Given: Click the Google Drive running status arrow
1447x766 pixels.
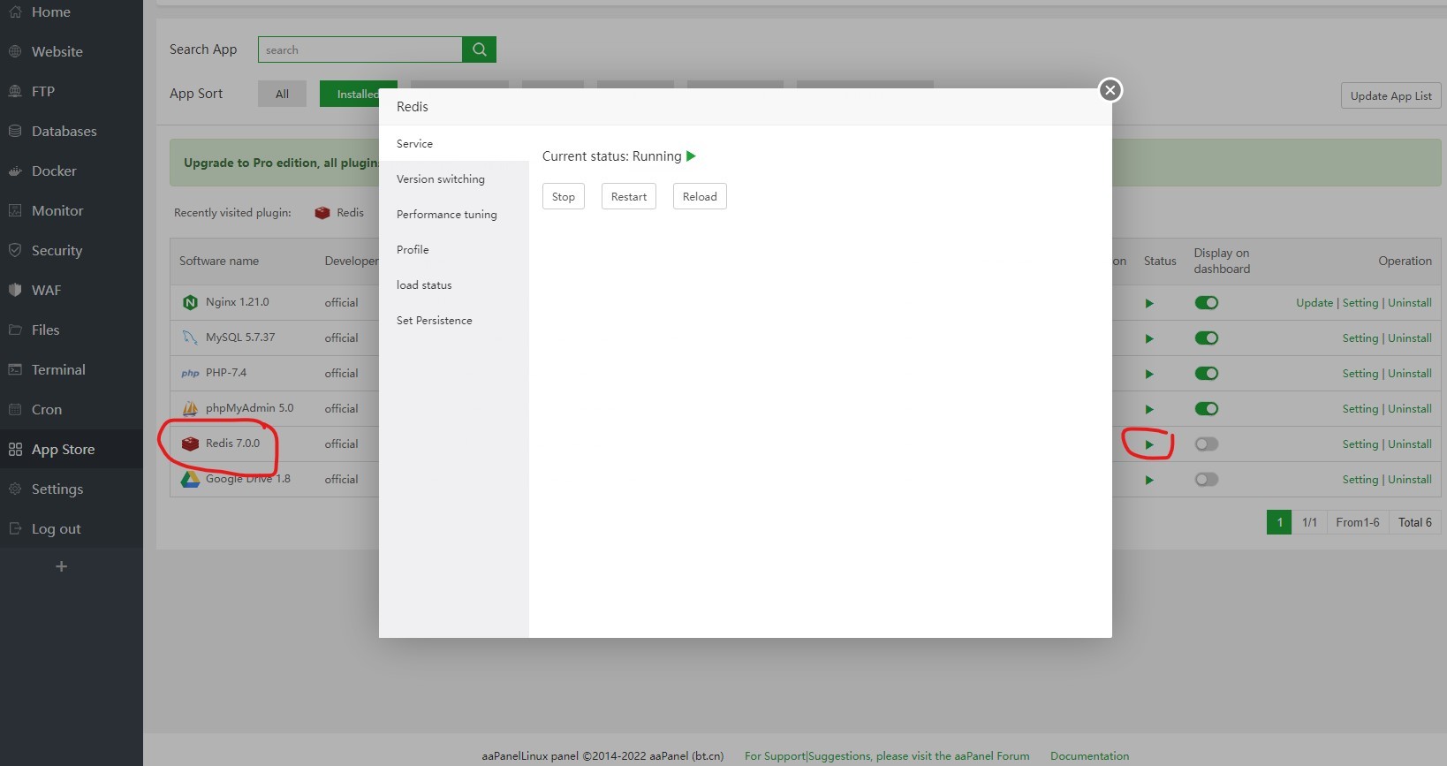Looking at the screenshot, I should tap(1149, 480).
